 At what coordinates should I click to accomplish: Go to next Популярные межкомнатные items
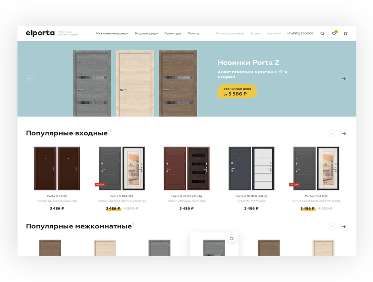tap(344, 226)
